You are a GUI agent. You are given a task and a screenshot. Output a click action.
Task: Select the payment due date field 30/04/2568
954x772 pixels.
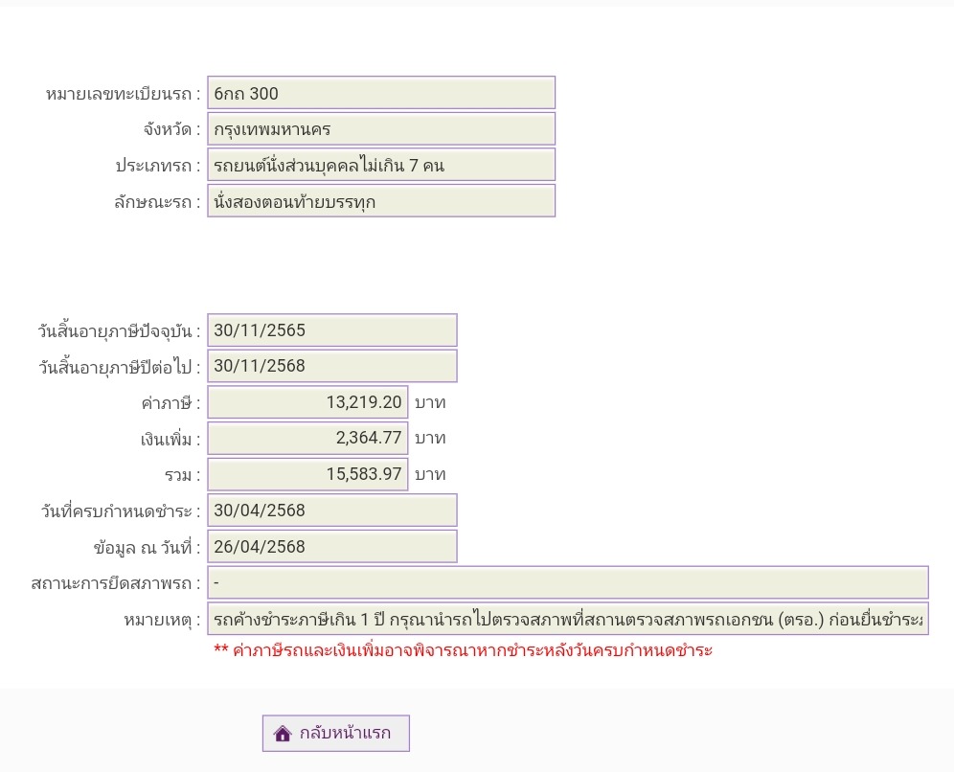332,511
